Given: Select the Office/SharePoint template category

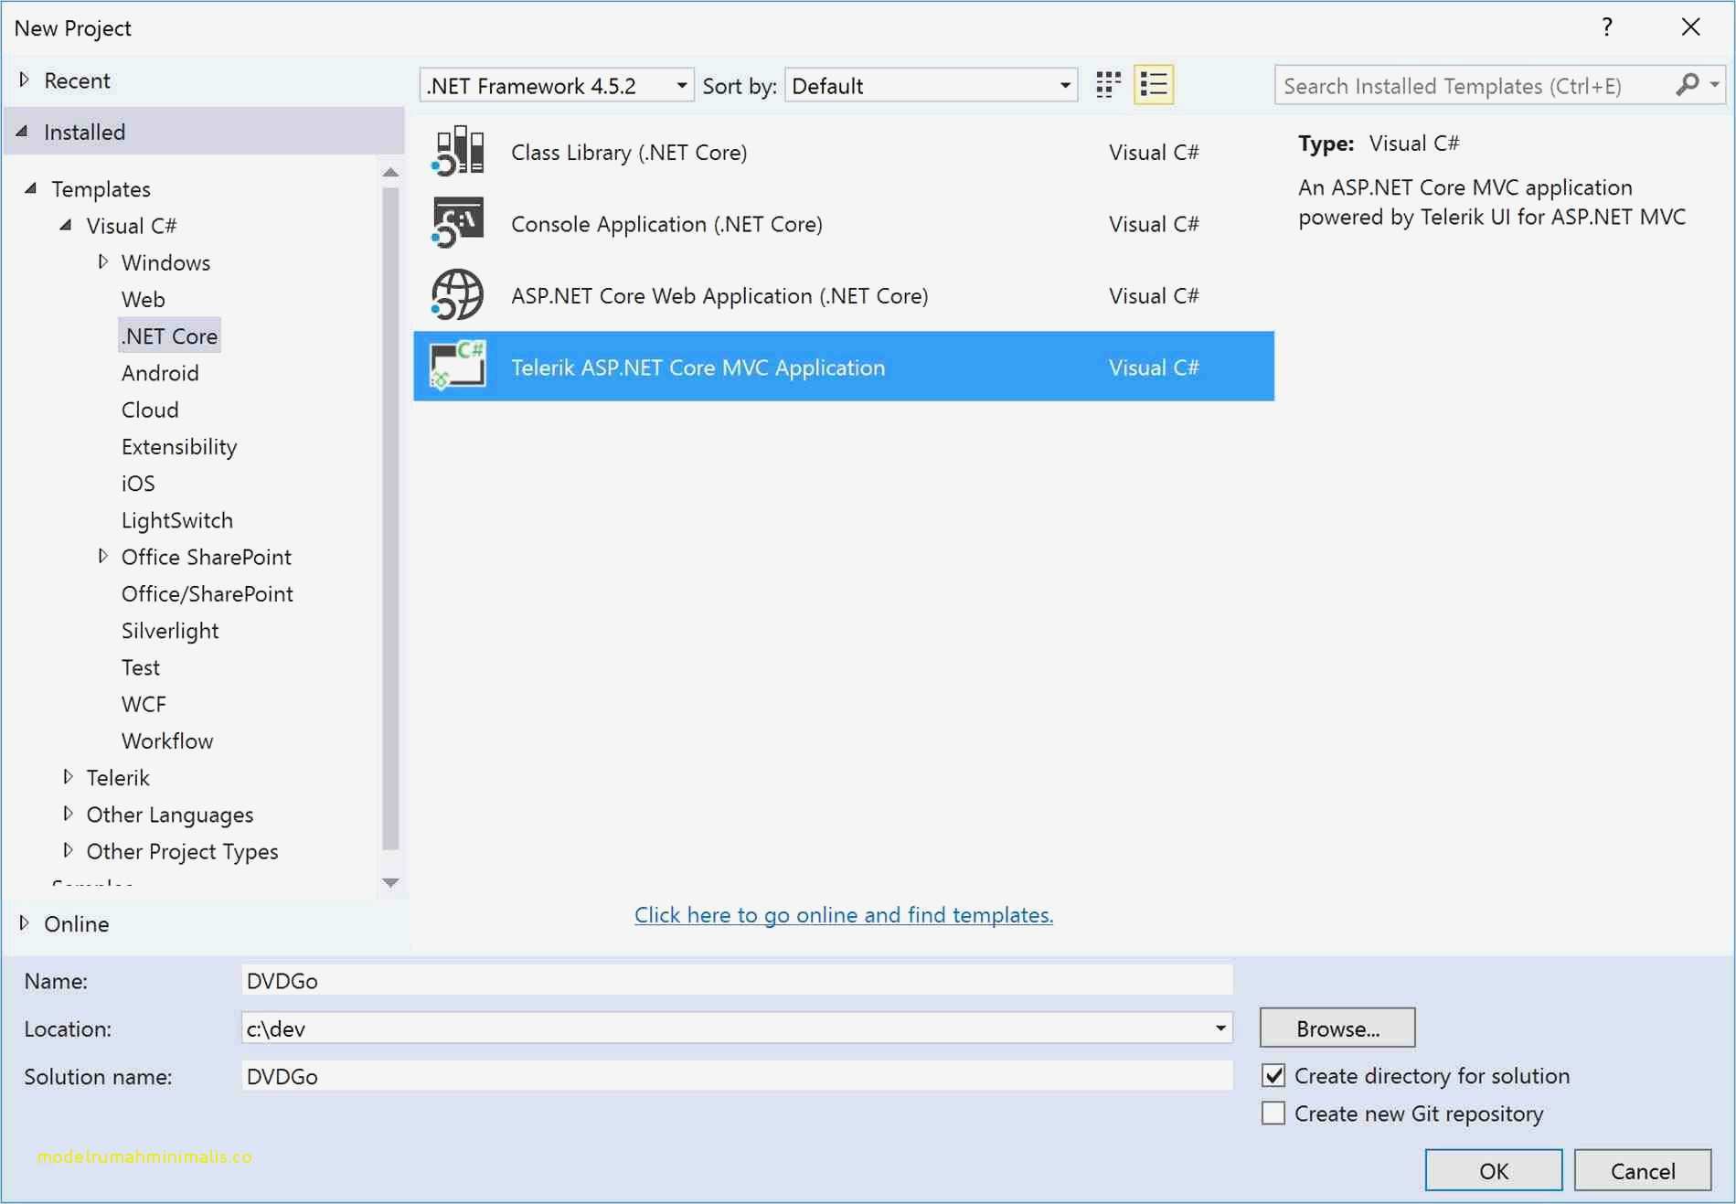Looking at the screenshot, I should [x=208, y=593].
